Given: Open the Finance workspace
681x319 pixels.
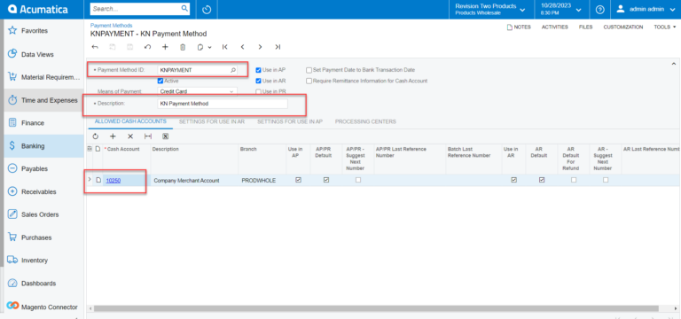Looking at the screenshot, I should (x=43, y=123).
